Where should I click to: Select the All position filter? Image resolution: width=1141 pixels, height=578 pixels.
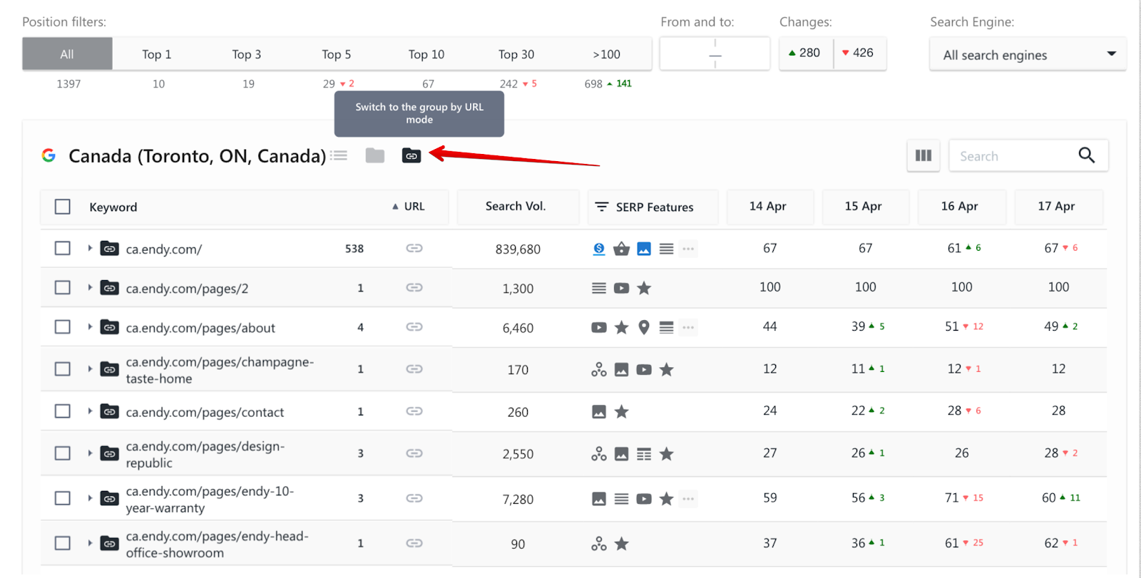pyautogui.click(x=67, y=54)
